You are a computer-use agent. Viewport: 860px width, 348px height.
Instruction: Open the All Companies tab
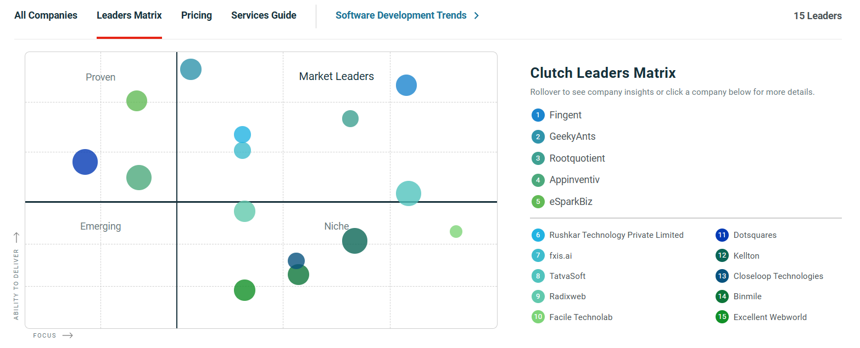[x=46, y=15]
